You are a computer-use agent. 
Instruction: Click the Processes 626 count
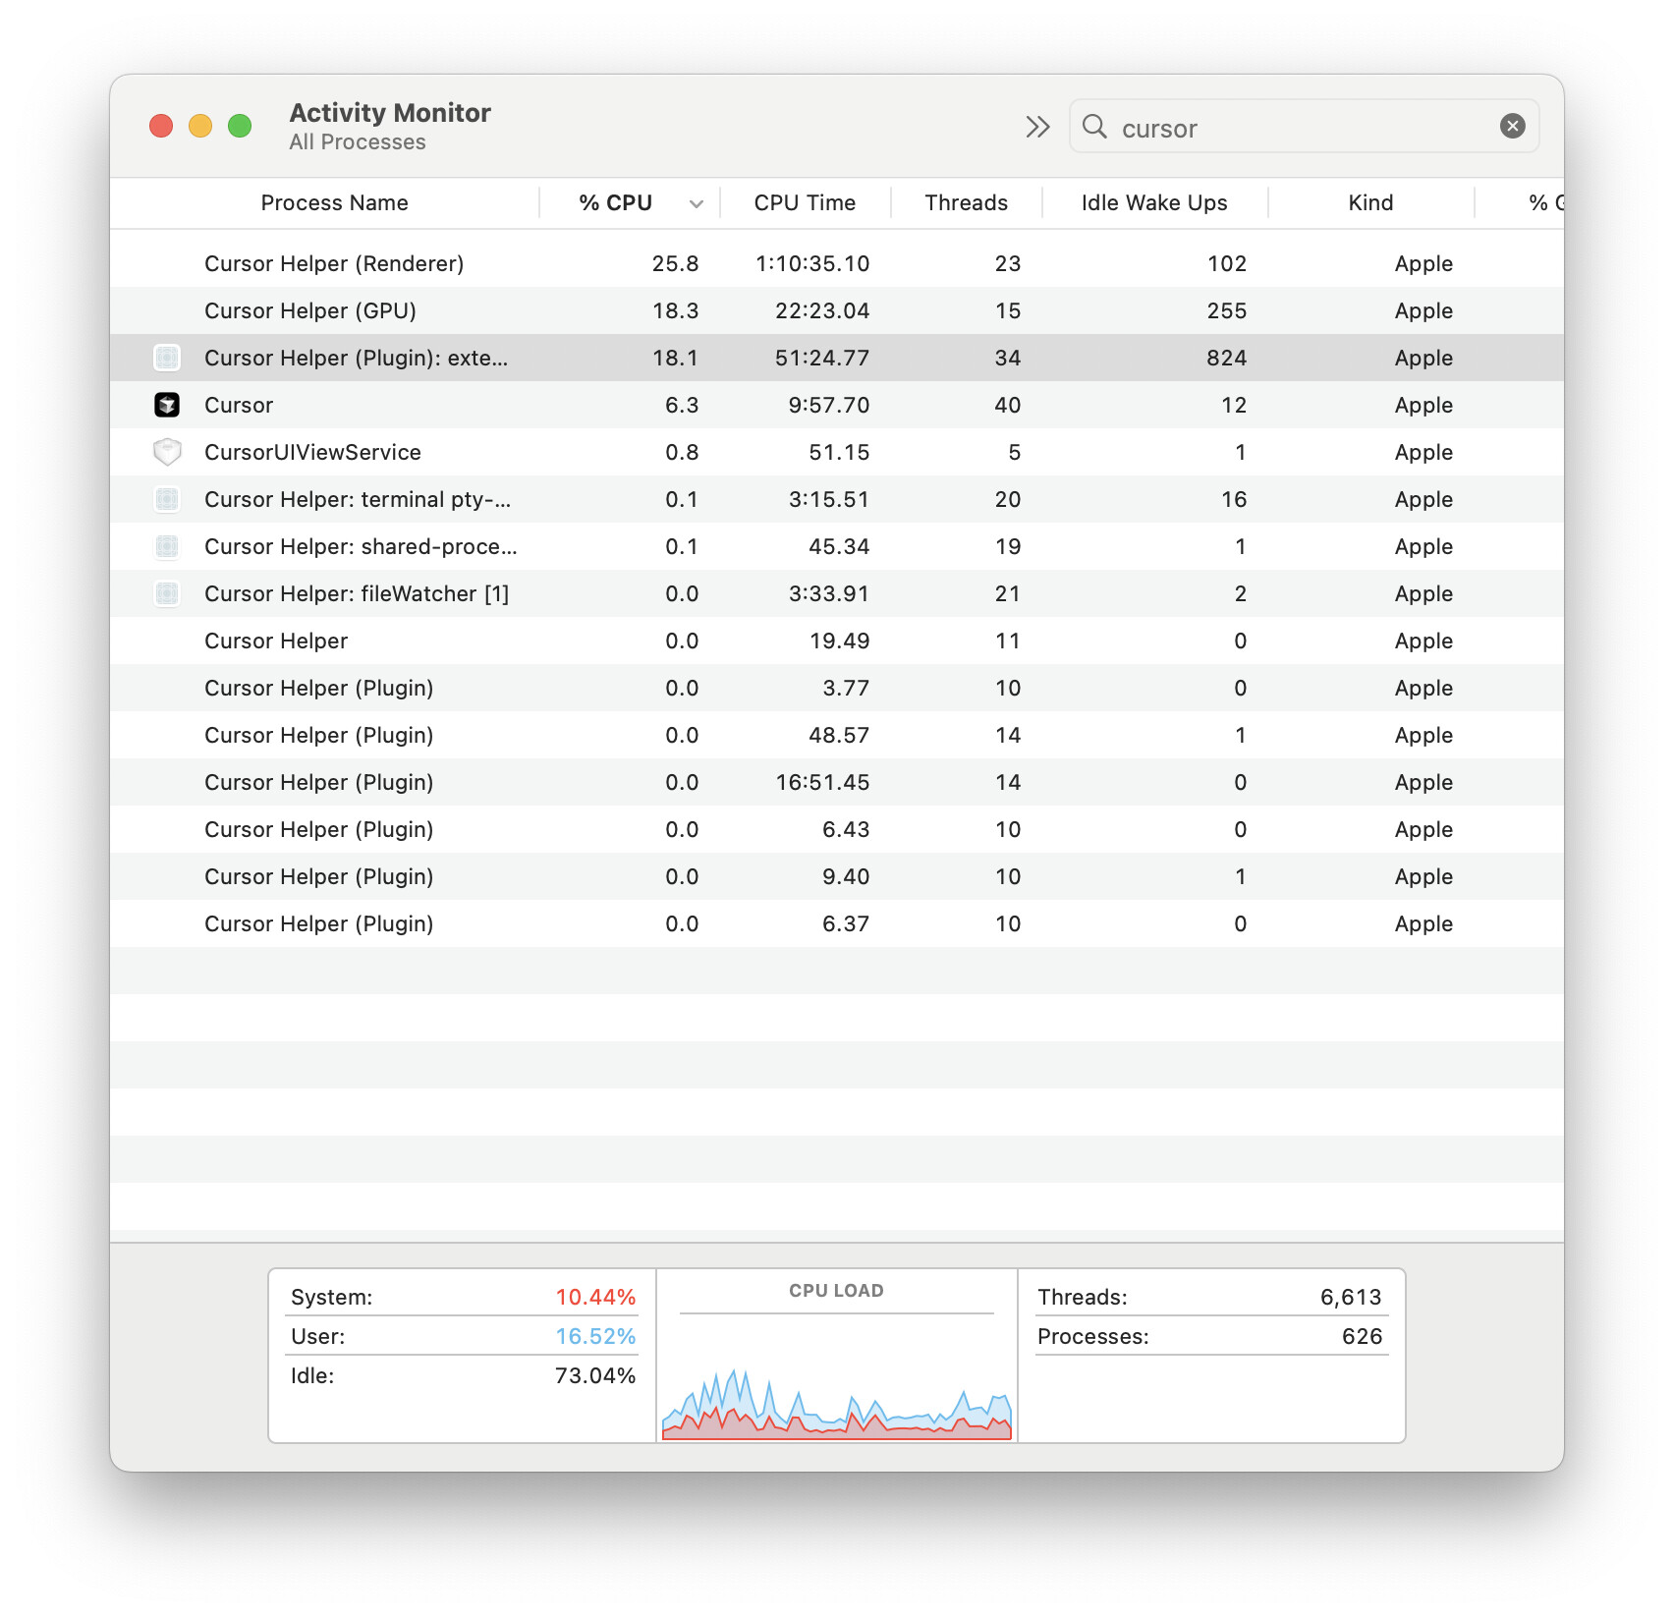1362,1336
